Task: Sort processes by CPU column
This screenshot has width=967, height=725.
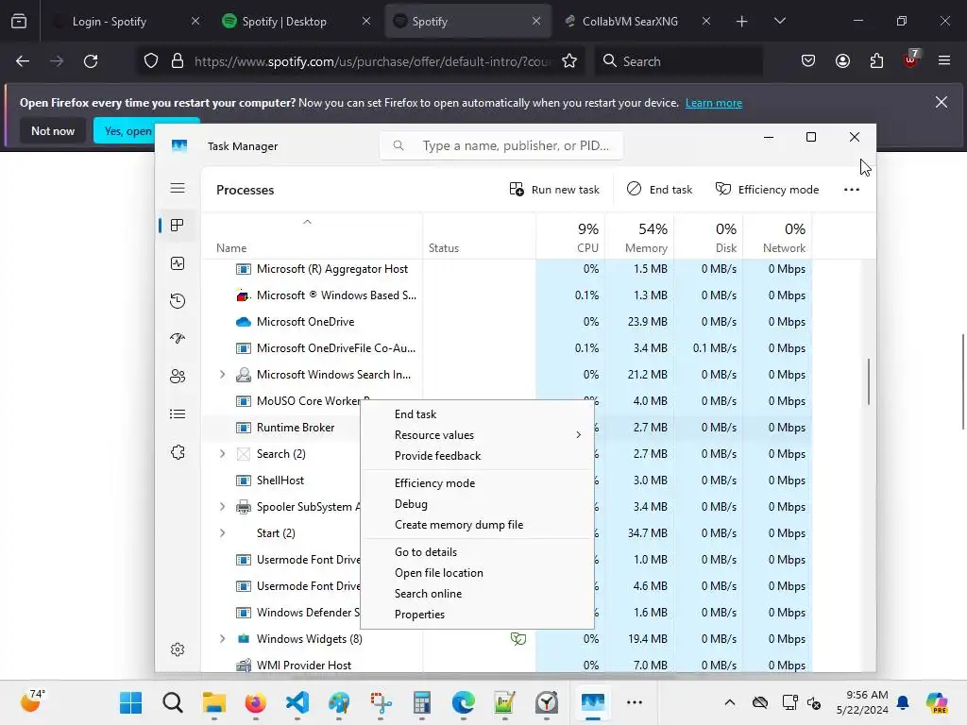Action: click(x=570, y=237)
